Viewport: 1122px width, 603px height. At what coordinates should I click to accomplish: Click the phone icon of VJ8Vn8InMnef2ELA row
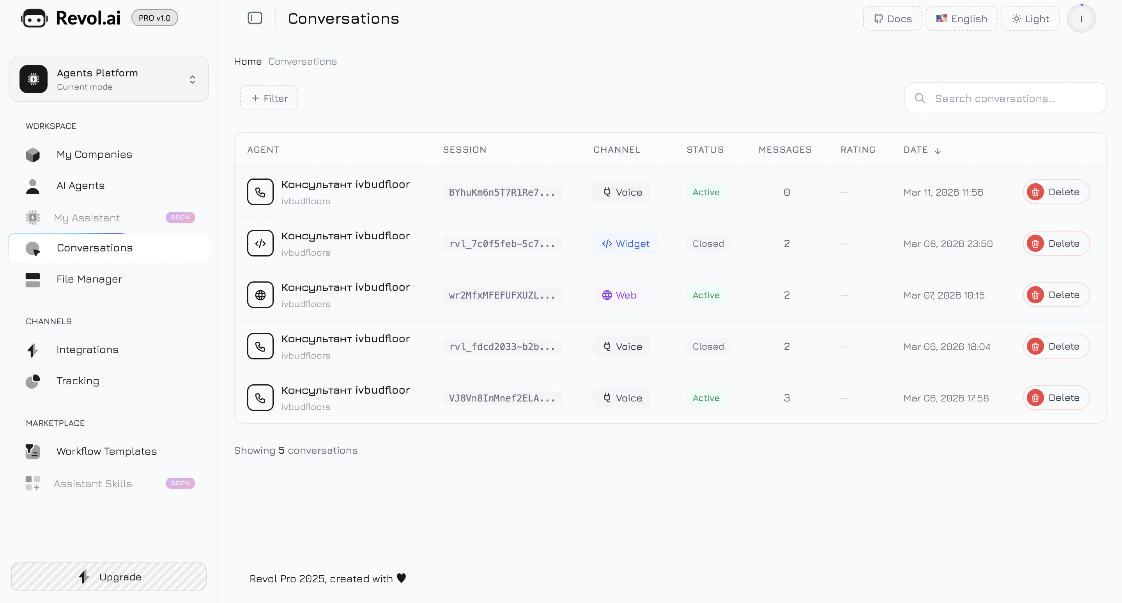coord(260,398)
